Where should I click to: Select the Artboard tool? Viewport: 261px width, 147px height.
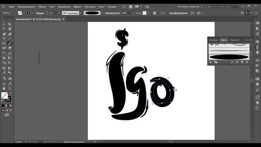pos(4,84)
